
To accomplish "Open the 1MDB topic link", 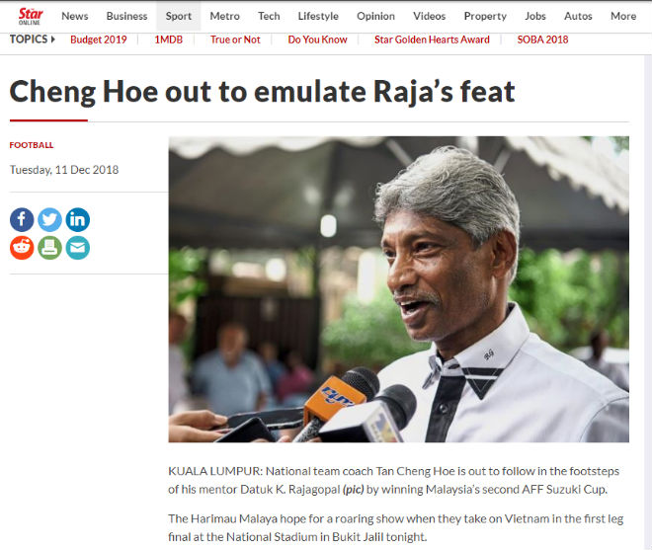I will tap(168, 39).
